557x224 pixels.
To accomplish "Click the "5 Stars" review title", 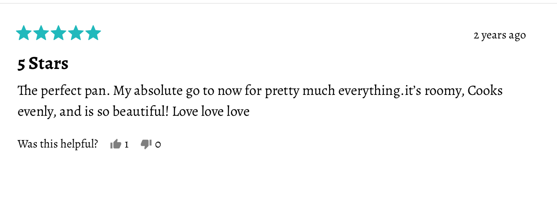I will [x=43, y=64].
